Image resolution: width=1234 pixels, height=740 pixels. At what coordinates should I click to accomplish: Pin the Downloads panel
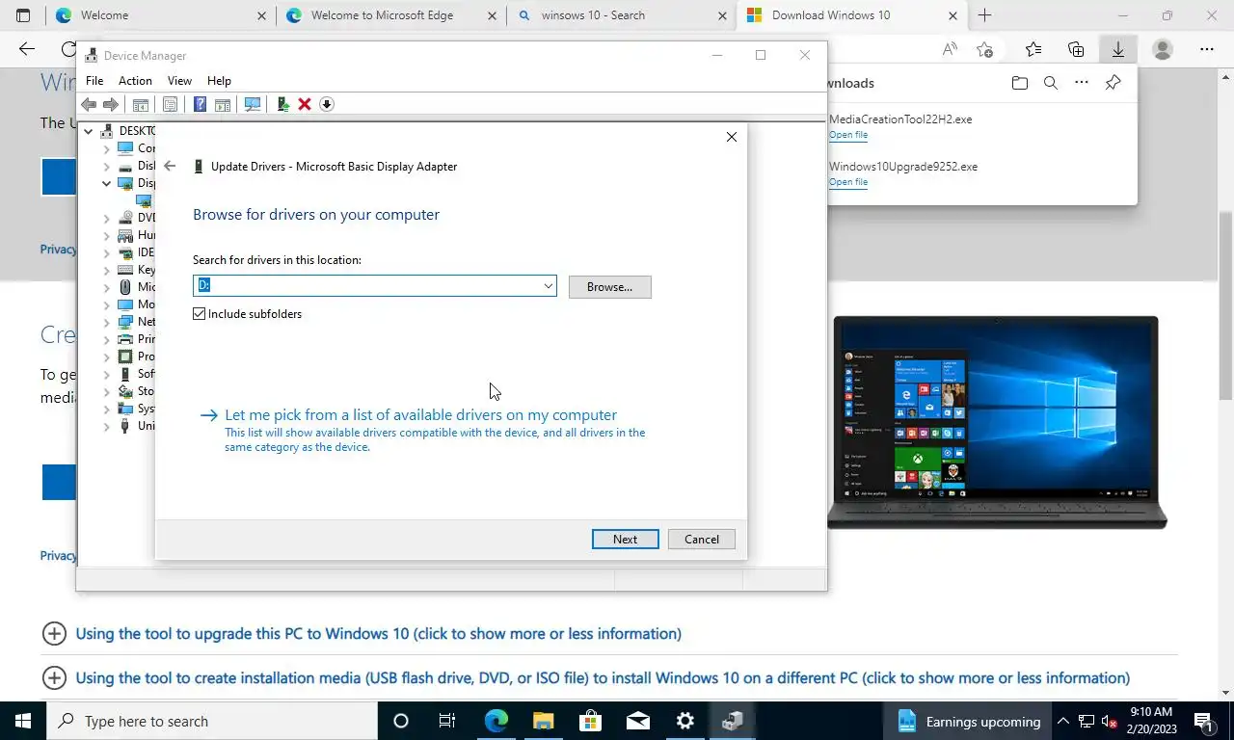click(x=1113, y=83)
